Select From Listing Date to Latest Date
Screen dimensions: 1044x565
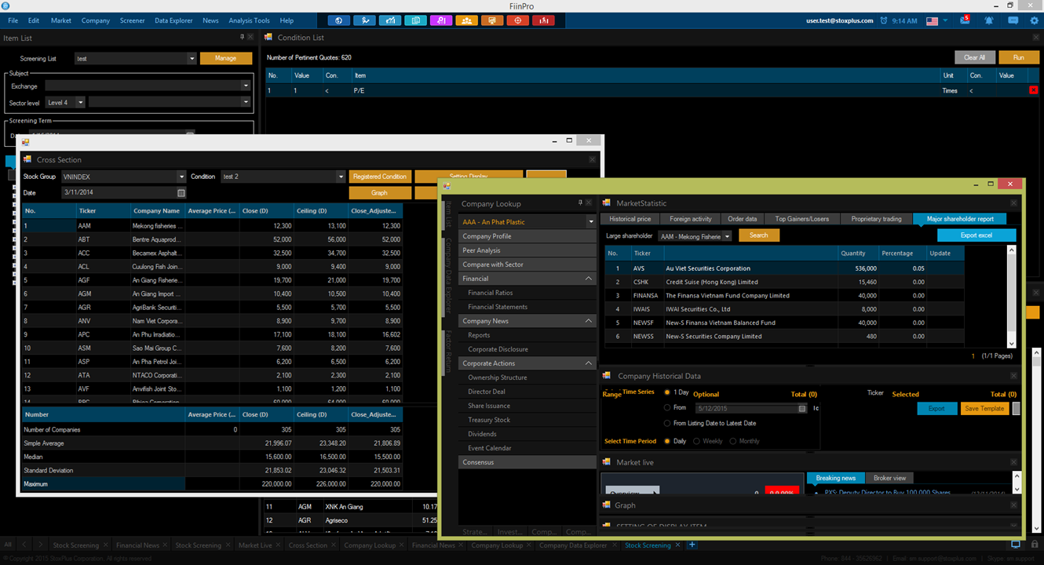pos(667,423)
